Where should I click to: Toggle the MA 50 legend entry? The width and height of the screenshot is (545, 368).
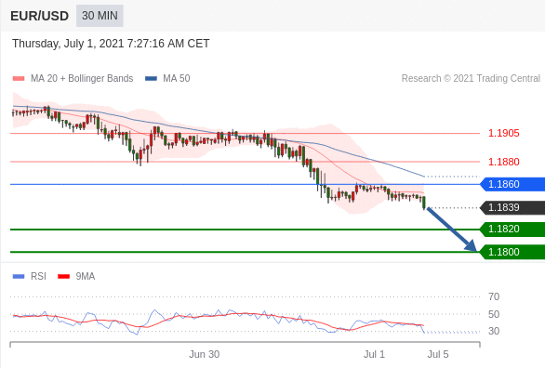coord(167,78)
